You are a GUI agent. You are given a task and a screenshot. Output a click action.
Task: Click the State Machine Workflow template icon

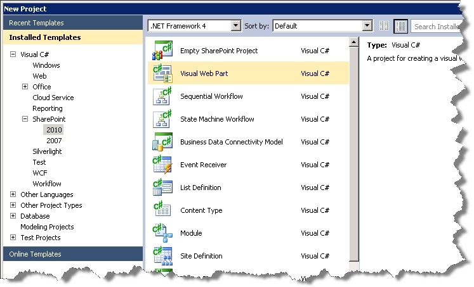click(162, 119)
